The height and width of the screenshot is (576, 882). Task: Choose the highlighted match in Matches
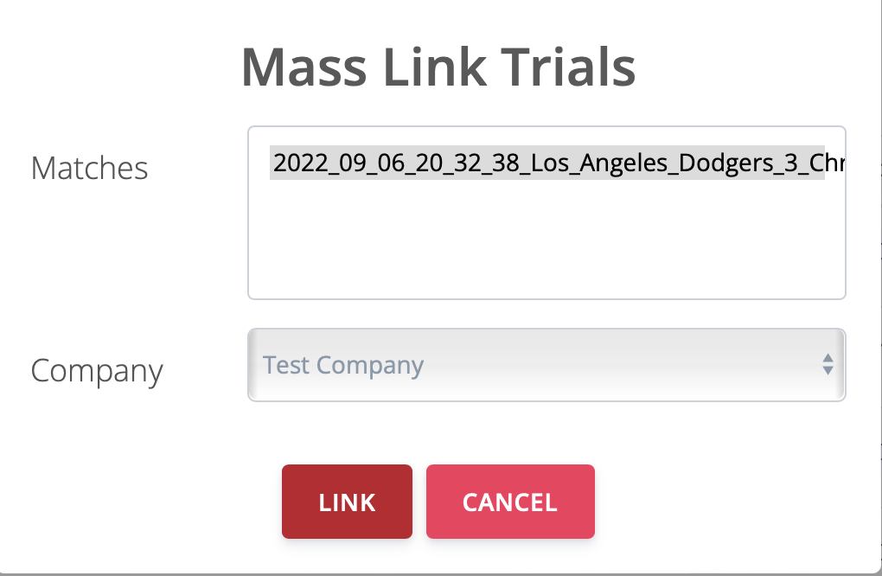546,163
